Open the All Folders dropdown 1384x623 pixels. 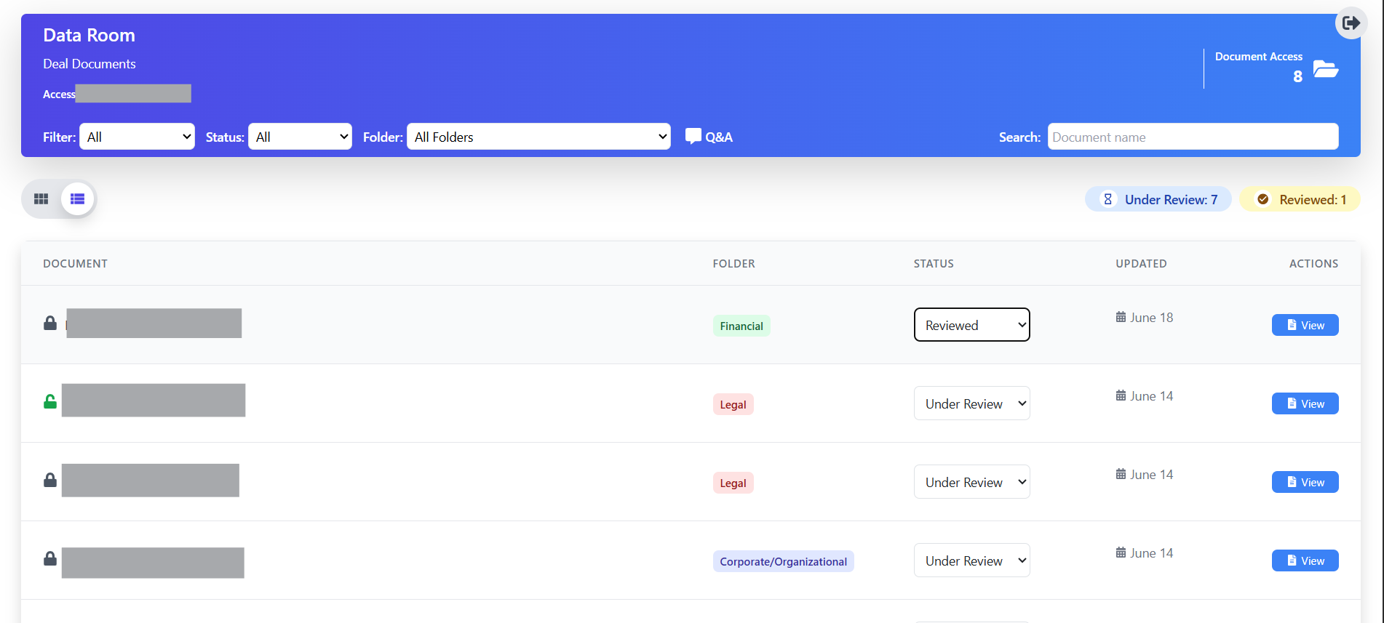point(538,137)
